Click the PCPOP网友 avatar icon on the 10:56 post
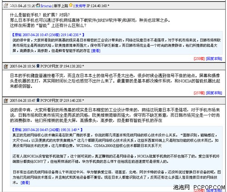 point(38,66)
